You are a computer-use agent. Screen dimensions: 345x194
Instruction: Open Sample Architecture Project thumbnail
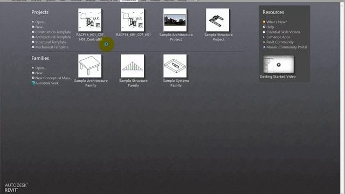(x=175, y=20)
